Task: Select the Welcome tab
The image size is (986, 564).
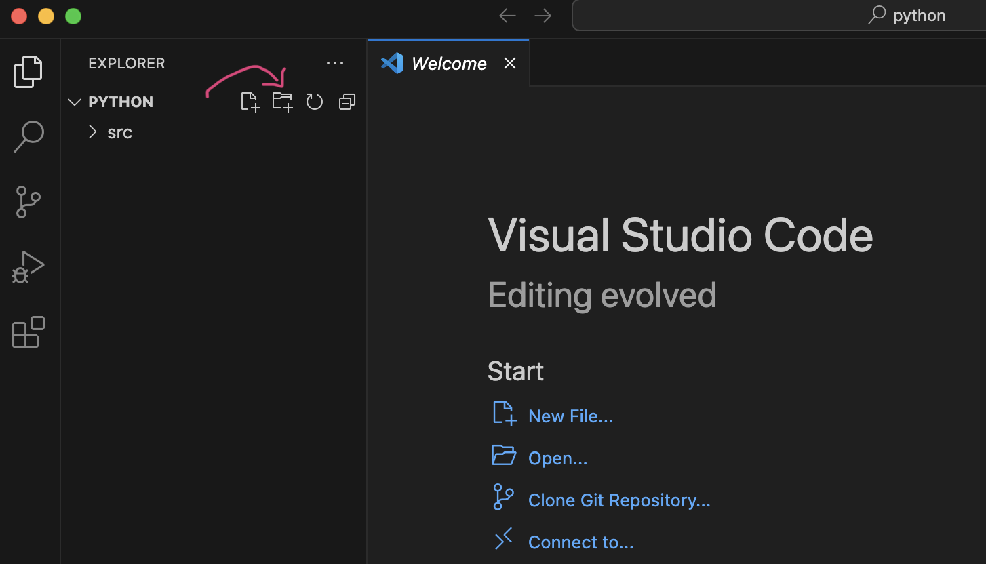Action: click(x=448, y=64)
